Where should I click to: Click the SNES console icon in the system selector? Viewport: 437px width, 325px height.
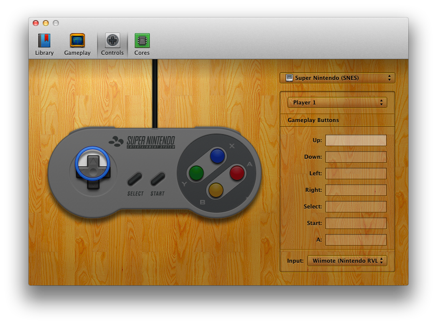coord(289,78)
